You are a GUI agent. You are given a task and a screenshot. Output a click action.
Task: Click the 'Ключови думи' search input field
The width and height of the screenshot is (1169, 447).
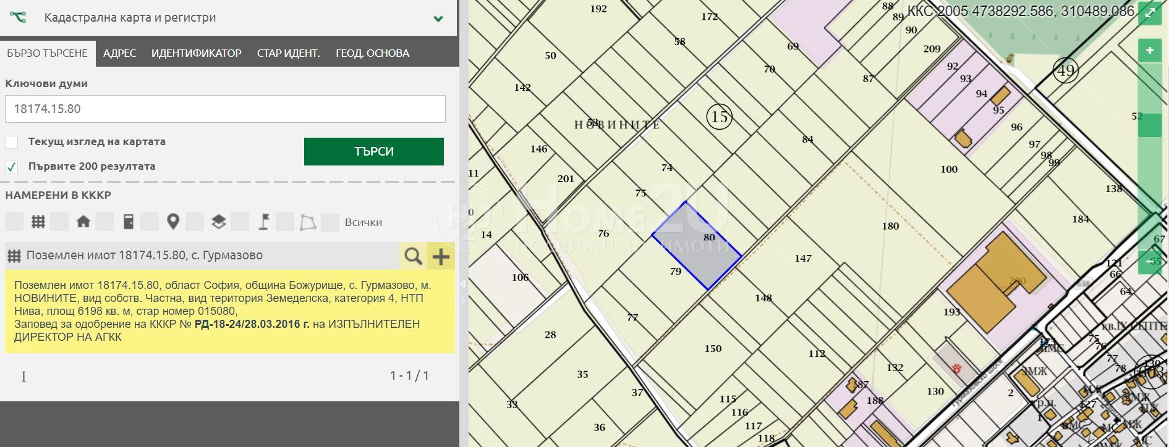pyautogui.click(x=225, y=109)
